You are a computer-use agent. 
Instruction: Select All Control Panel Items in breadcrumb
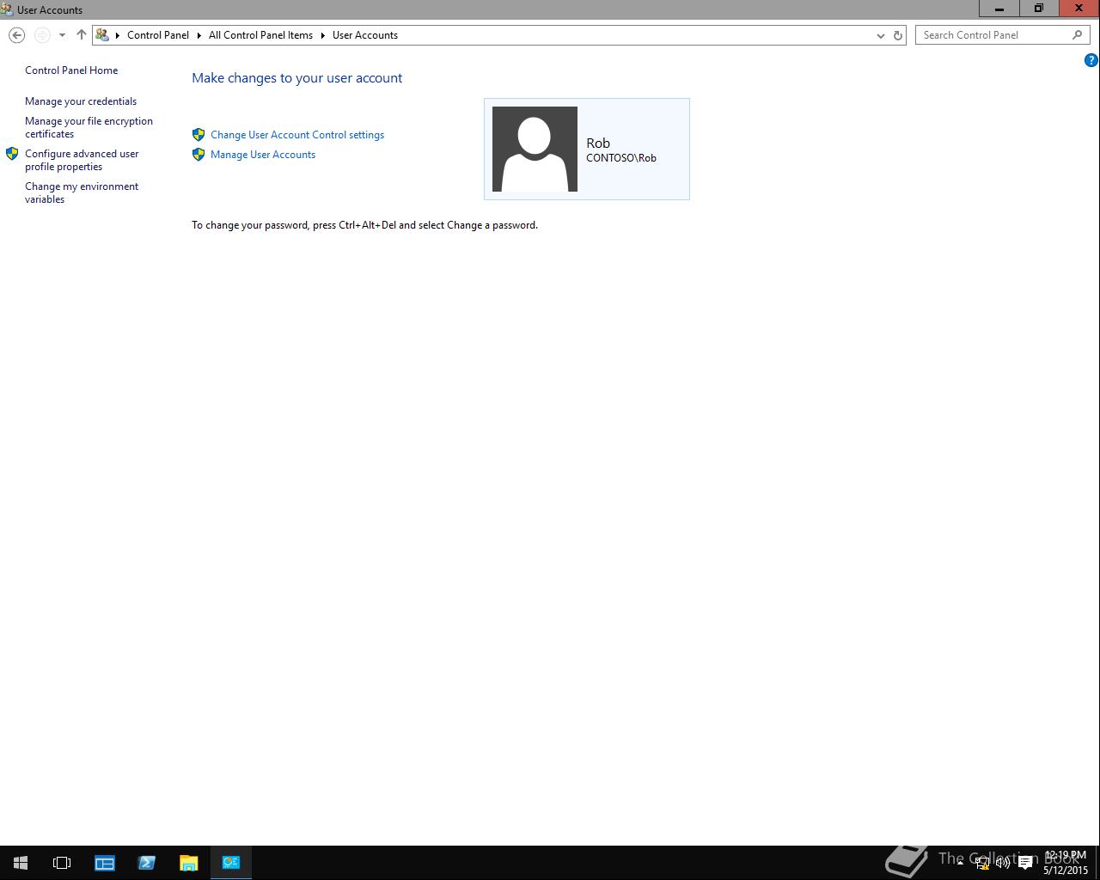point(260,35)
